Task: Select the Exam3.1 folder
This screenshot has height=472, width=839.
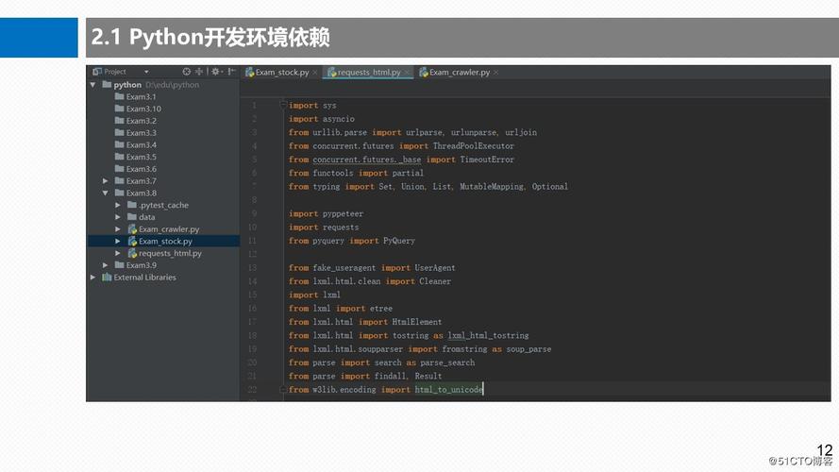Action: point(142,97)
